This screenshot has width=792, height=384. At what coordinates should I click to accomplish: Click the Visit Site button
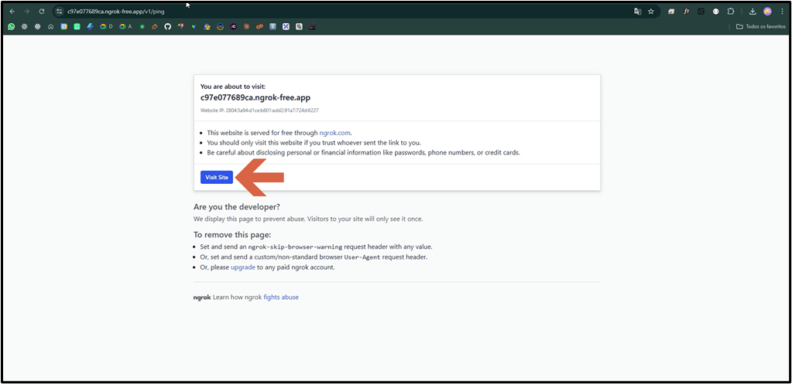217,178
